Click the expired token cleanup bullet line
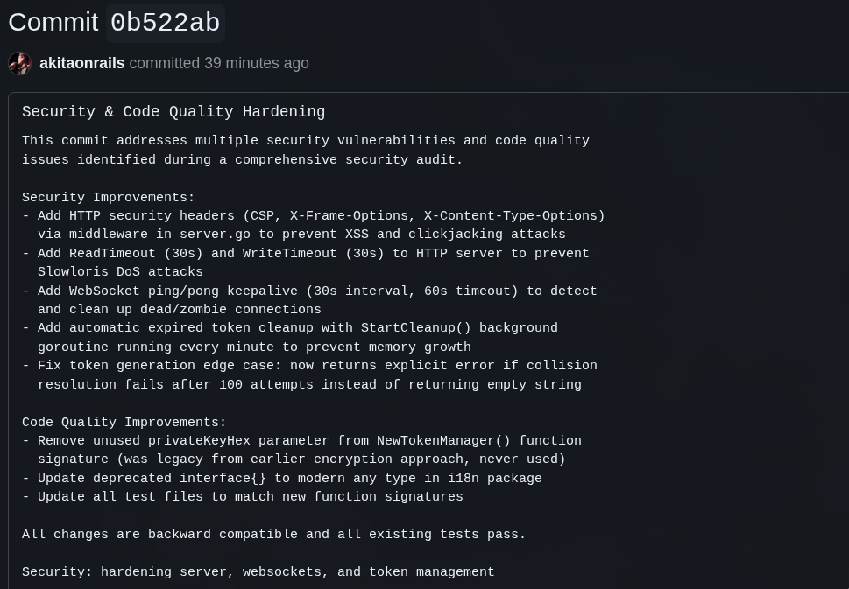The width and height of the screenshot is (849, 589). point(290,329)
